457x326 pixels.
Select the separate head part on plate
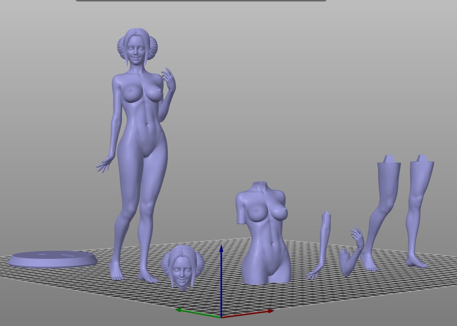click(182, 267)
